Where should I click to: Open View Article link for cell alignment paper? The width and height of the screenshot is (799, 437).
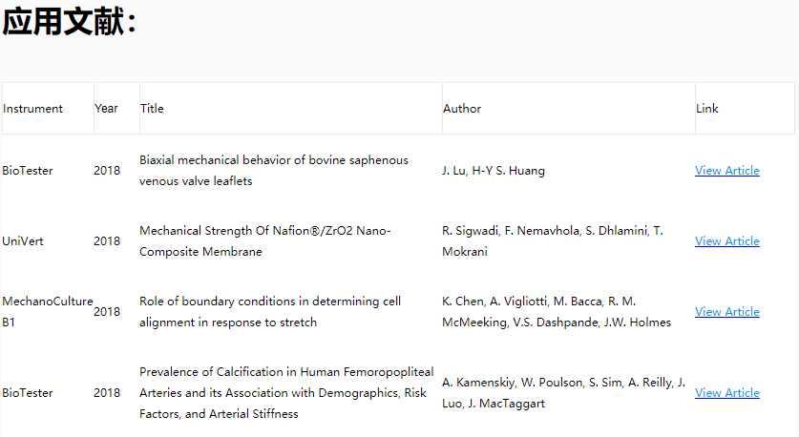tap(726, 312)
